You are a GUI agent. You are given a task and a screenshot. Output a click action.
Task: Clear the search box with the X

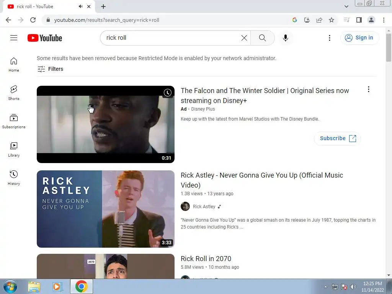coord(244,38)
